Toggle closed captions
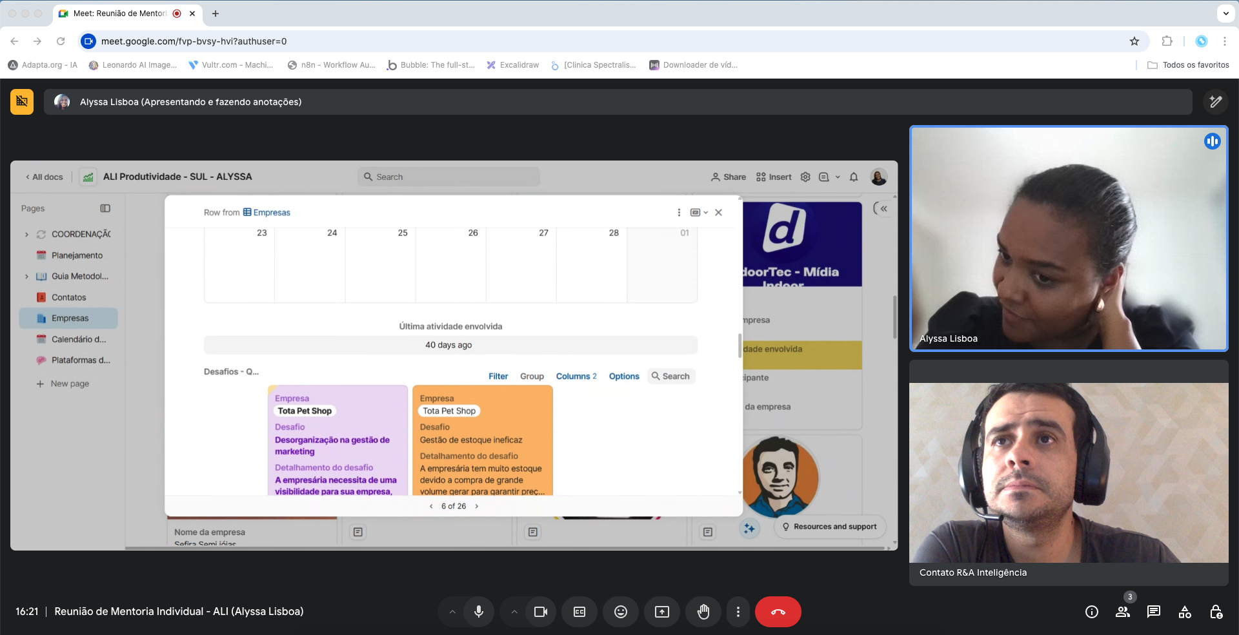The height and width of the screenshot is (635, 1239). [x=579, y=612]
